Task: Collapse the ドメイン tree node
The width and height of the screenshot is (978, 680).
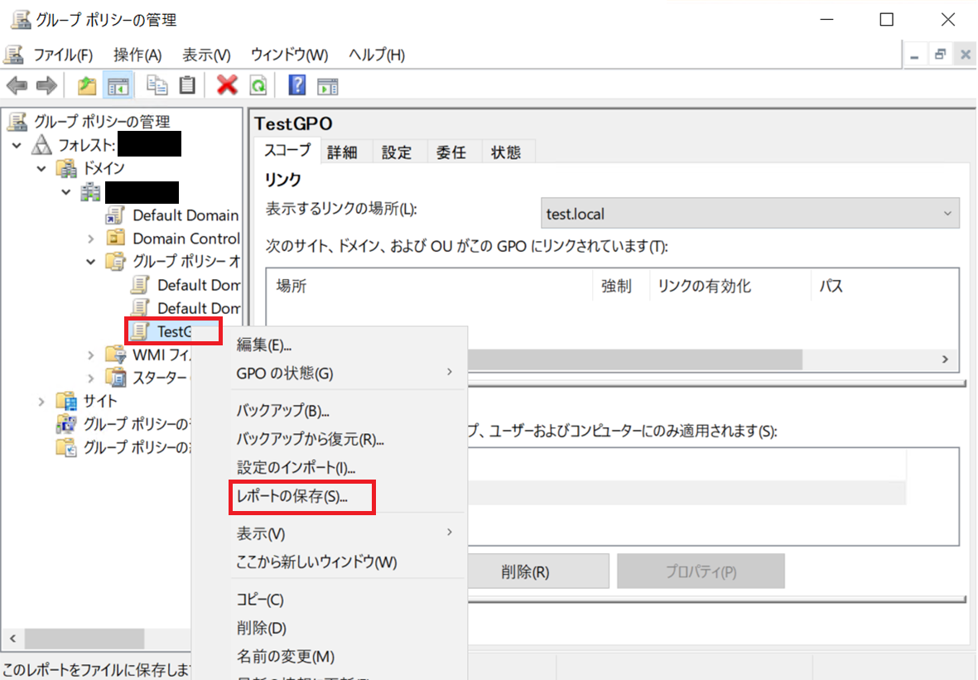Action: [x=41, y=168]
